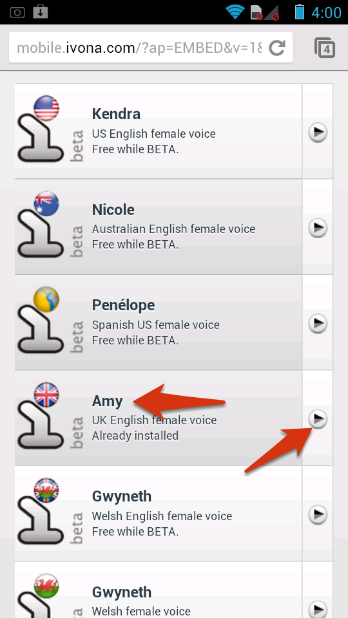348x618 pixels.
Task: Select the Kendra US English voice
Action: 159,131
